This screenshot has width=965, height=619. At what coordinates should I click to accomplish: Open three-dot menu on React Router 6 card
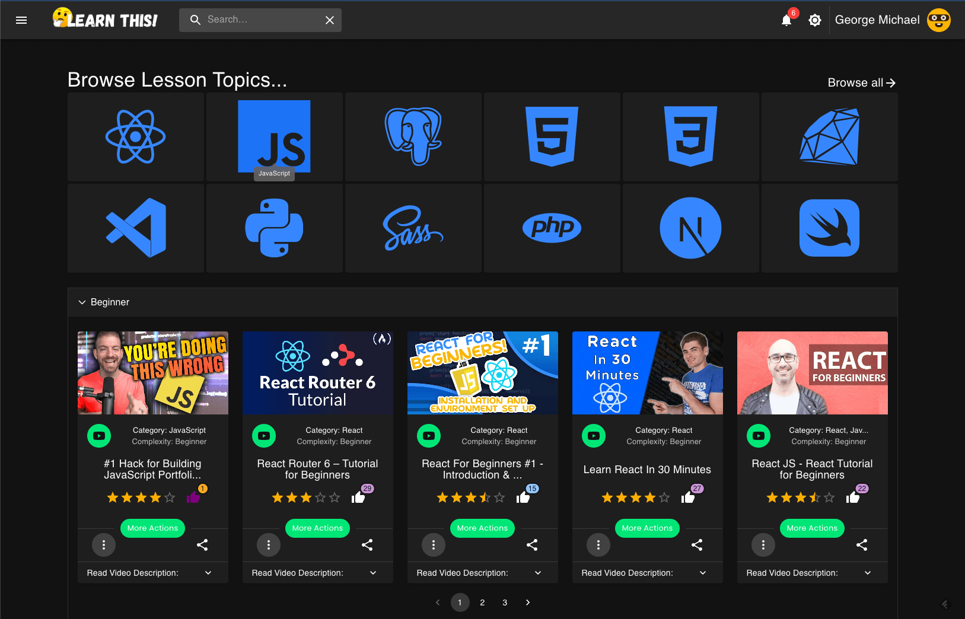269,545
